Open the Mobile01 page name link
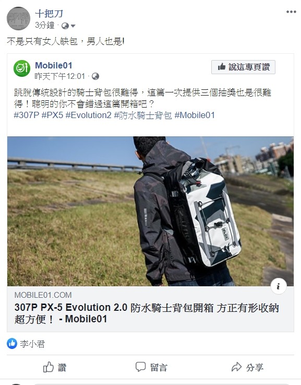 pyautogui.click(x=54, y=65)
